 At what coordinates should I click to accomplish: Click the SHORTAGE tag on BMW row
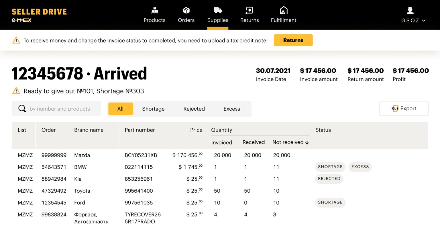tap(330, 167)
